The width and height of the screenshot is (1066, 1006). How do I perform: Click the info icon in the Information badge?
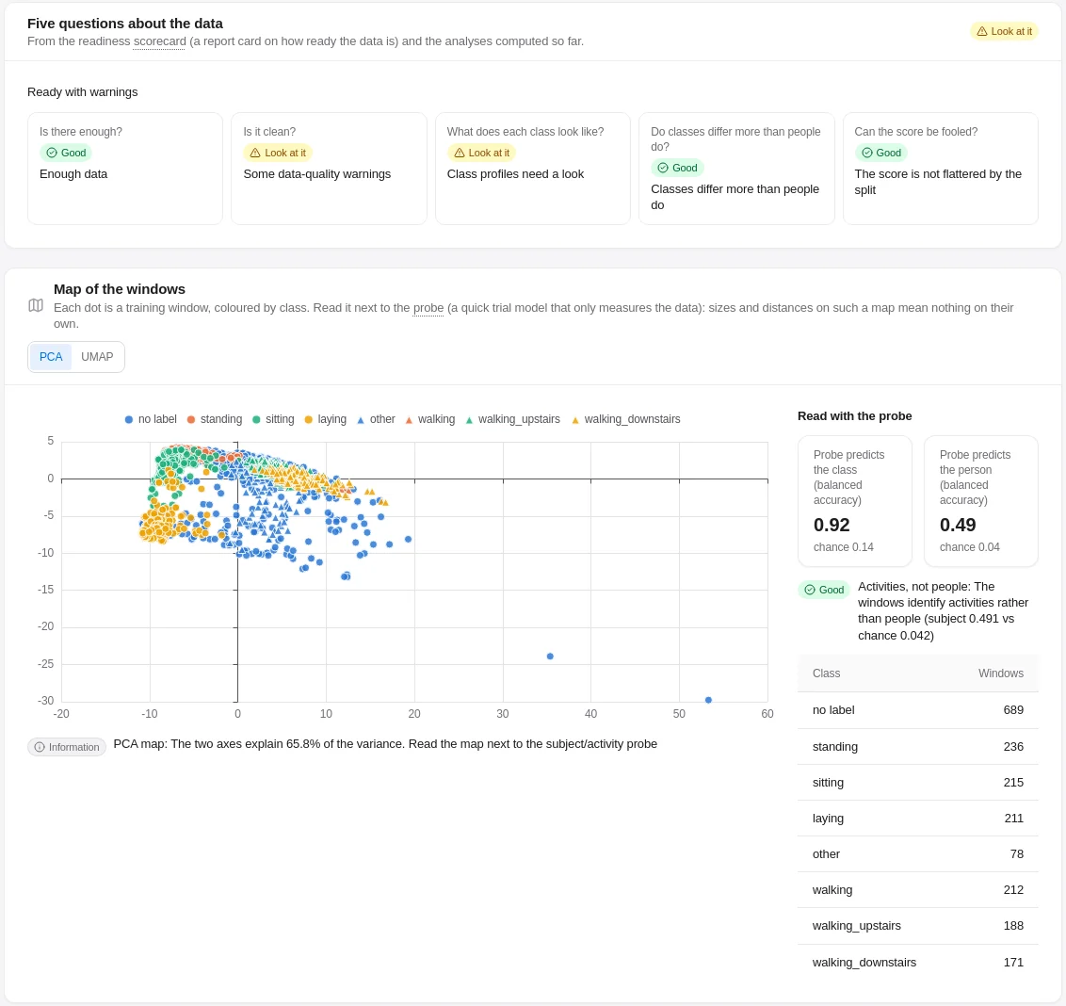click(x=40, y=747)
